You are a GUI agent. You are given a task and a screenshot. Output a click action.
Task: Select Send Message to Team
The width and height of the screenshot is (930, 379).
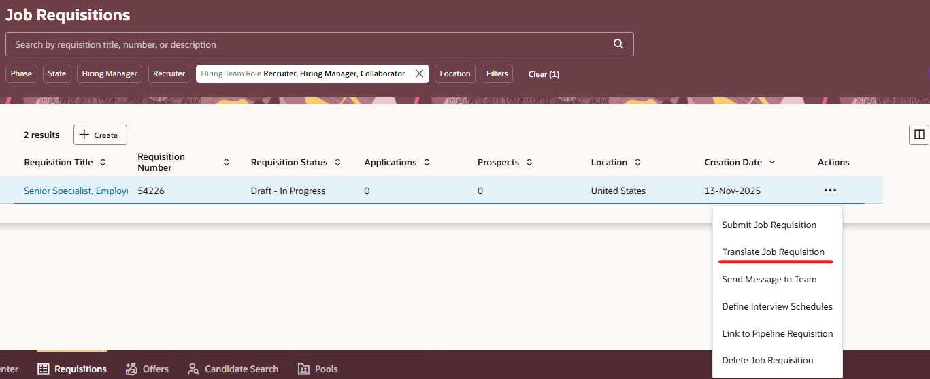tap(769, 279)
